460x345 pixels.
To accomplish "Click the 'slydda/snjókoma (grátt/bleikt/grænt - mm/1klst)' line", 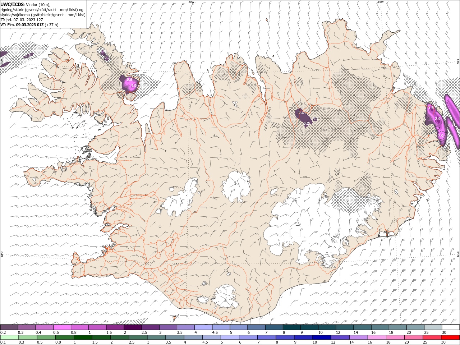I will [x=43, y=15].
